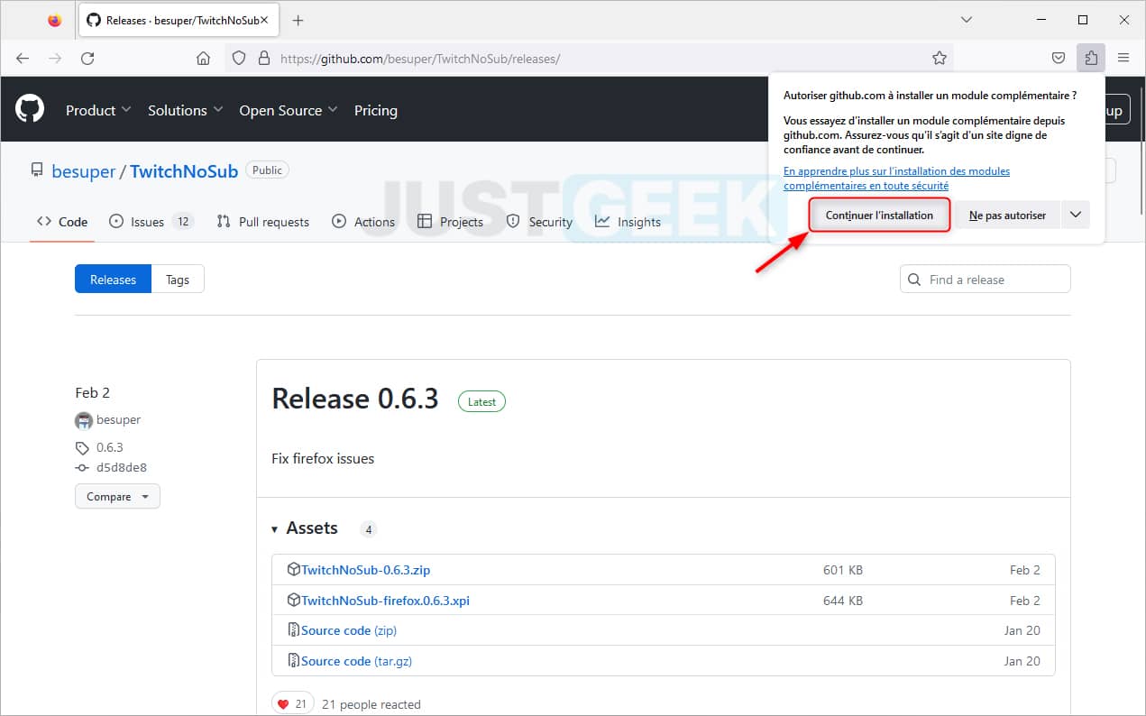The width and height of the screenshot is (1146, 716).
Task: Open the Pricing page
Action: point(376,110)
